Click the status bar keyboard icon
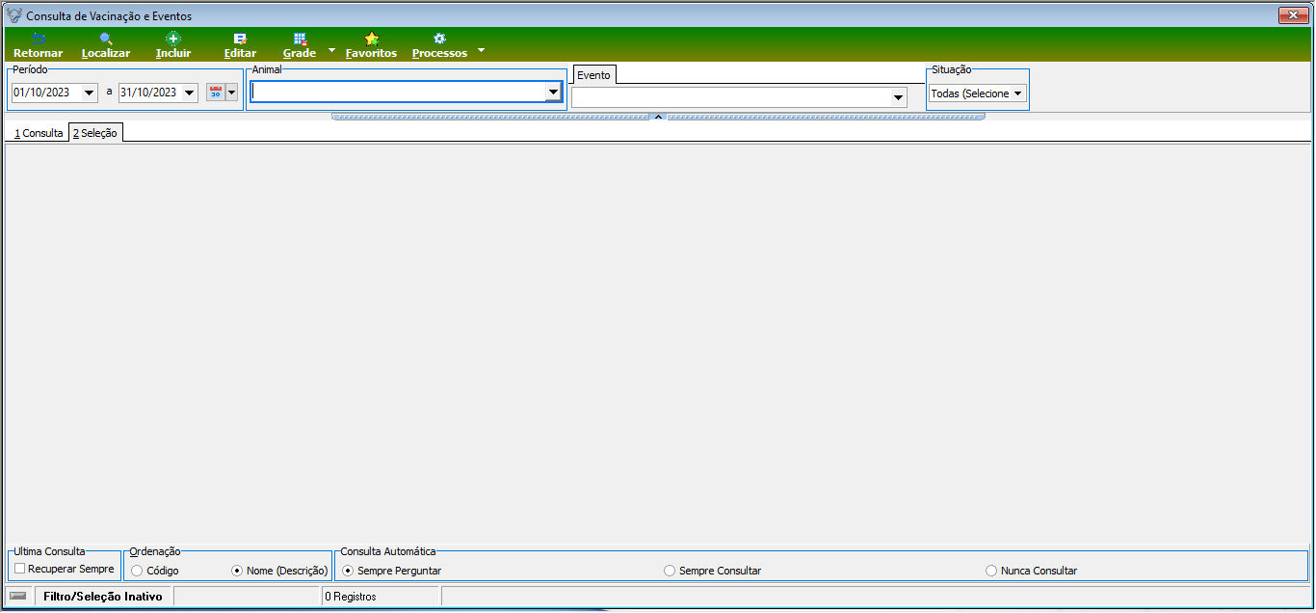1316x613 pixels. (18, 597)
